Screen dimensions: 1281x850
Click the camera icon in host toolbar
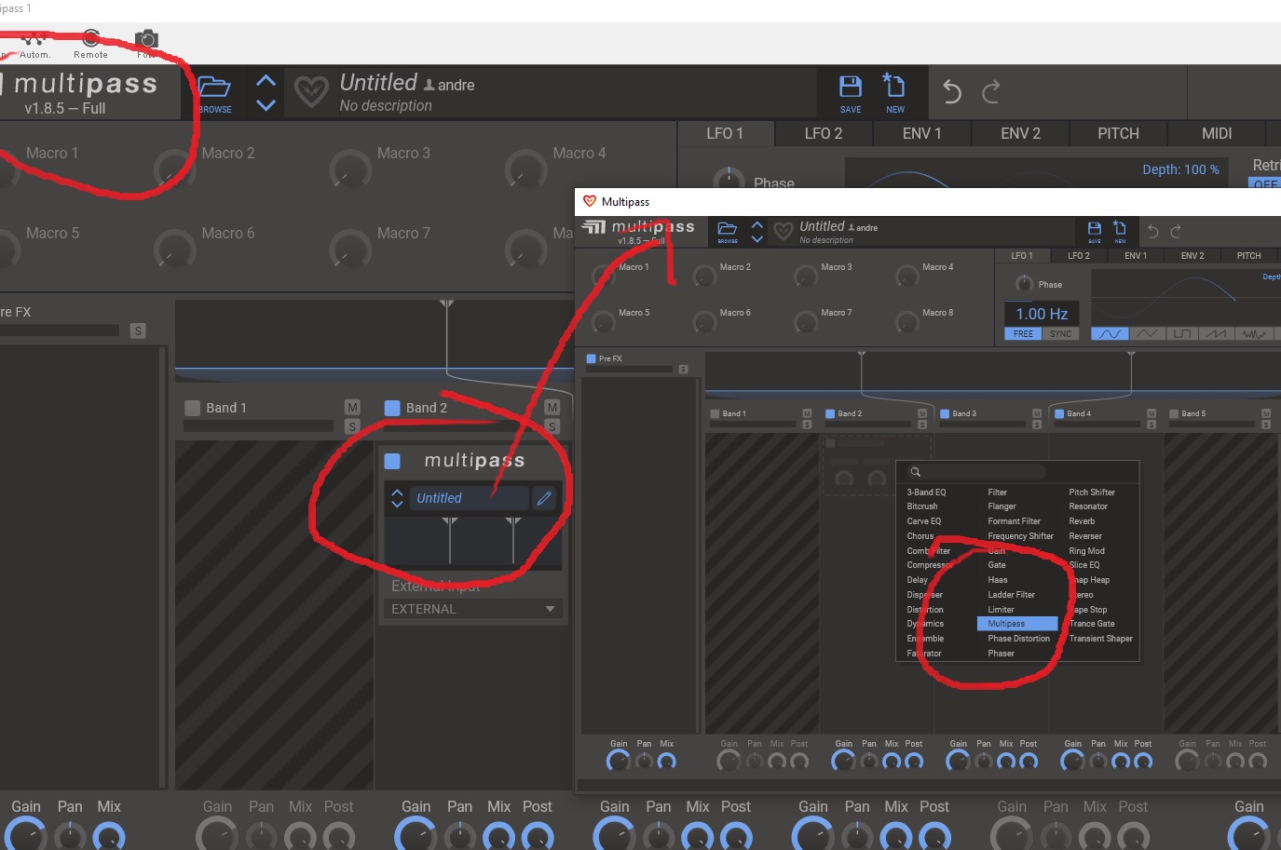pyautogui.click(x=146, y=39)
